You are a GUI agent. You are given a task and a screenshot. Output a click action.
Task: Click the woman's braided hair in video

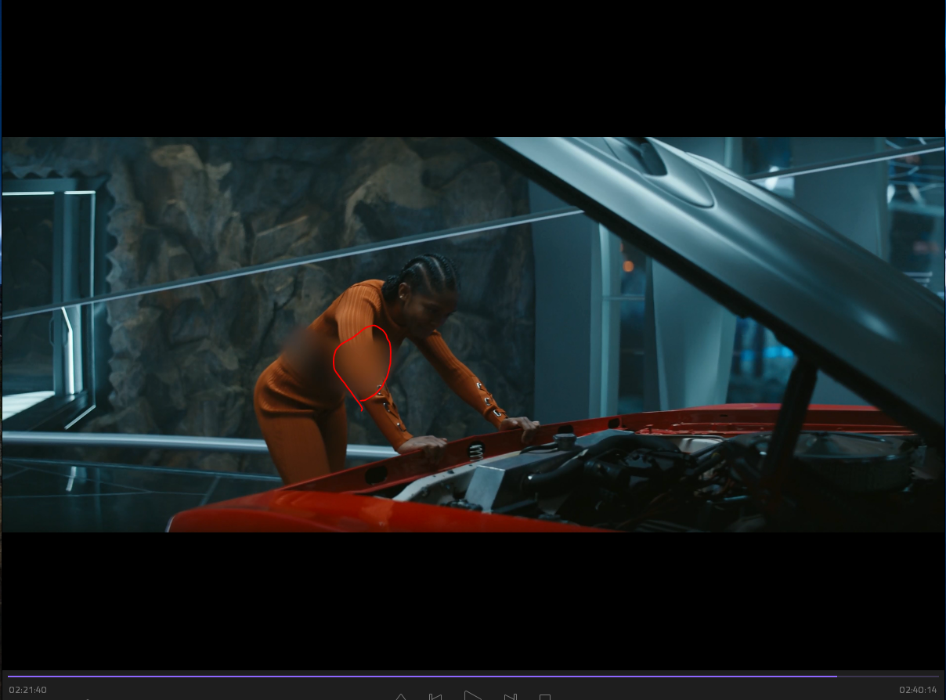427,270
